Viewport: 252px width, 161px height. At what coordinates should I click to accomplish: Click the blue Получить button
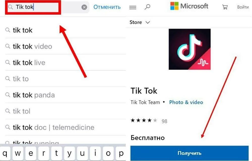190,153
